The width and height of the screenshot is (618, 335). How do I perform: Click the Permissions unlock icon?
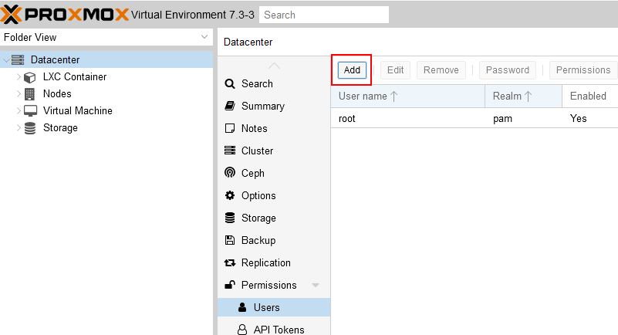click(230, 285)
